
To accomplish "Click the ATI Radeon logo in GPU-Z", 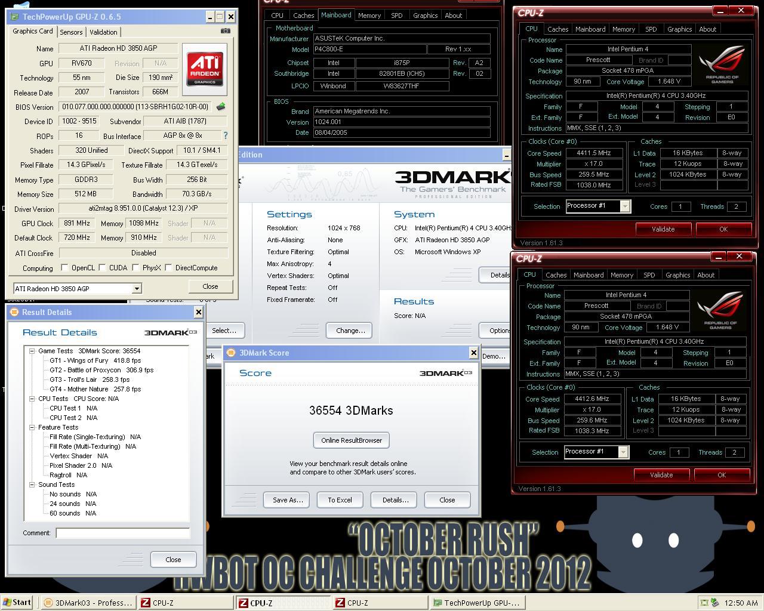I will (205, 69).
